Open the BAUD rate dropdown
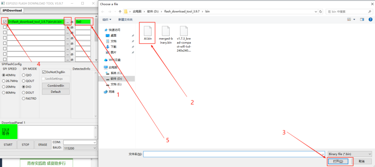 [x=95, y=148]
